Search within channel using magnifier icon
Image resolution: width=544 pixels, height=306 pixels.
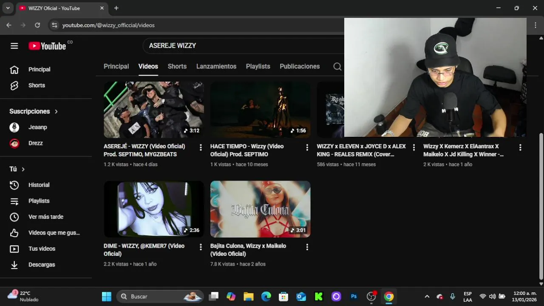click(x=337, y=66)
